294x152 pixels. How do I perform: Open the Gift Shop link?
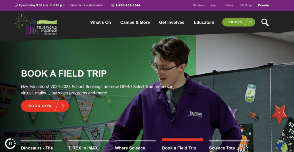[245, 5]
